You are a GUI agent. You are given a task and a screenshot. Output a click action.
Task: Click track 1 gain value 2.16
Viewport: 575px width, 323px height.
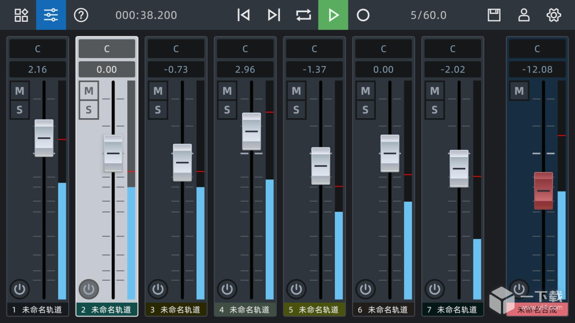[x=37, y=69]
